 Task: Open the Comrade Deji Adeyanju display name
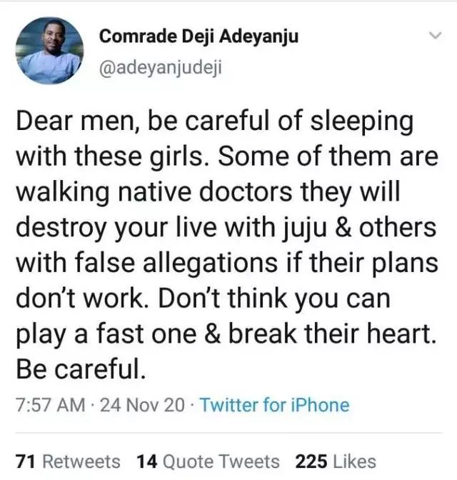[x=199, y=36]
